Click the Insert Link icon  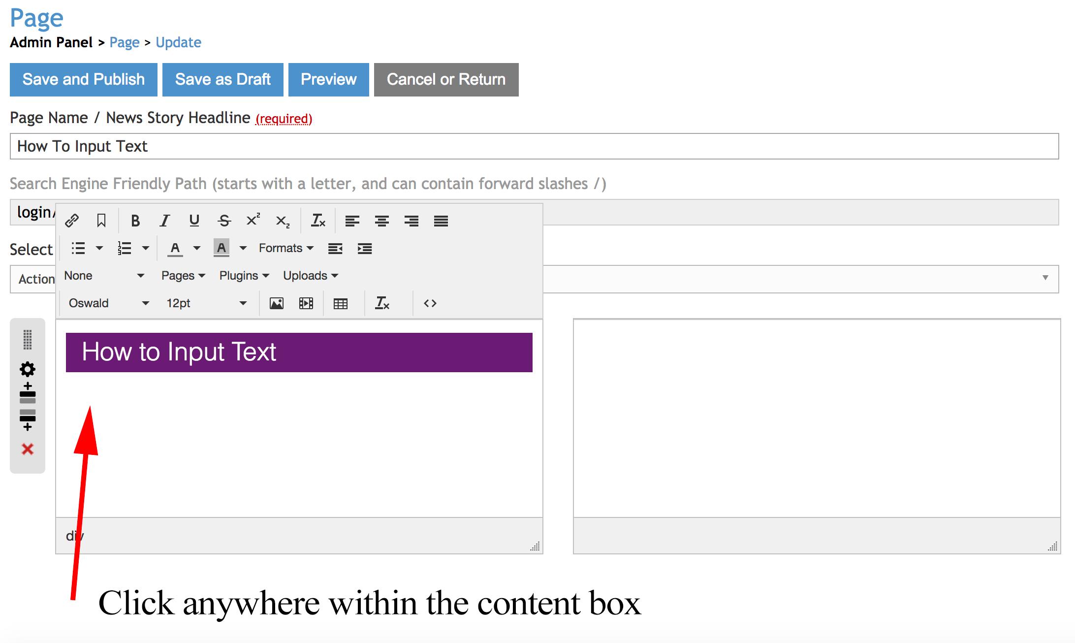(73, 221)
